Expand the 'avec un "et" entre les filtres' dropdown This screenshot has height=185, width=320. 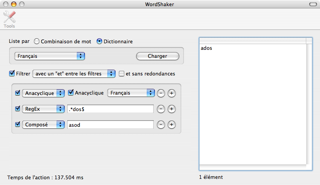[74, 74]
